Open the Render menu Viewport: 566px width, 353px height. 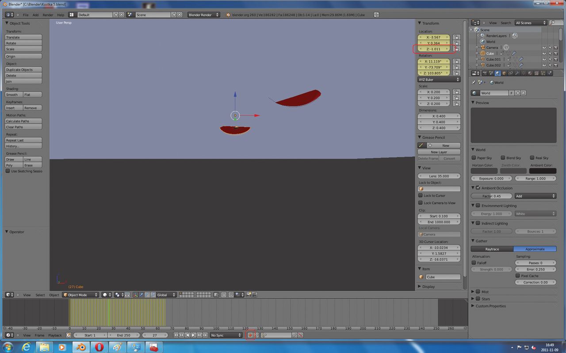pyautogui.click(x=48, y=15)
